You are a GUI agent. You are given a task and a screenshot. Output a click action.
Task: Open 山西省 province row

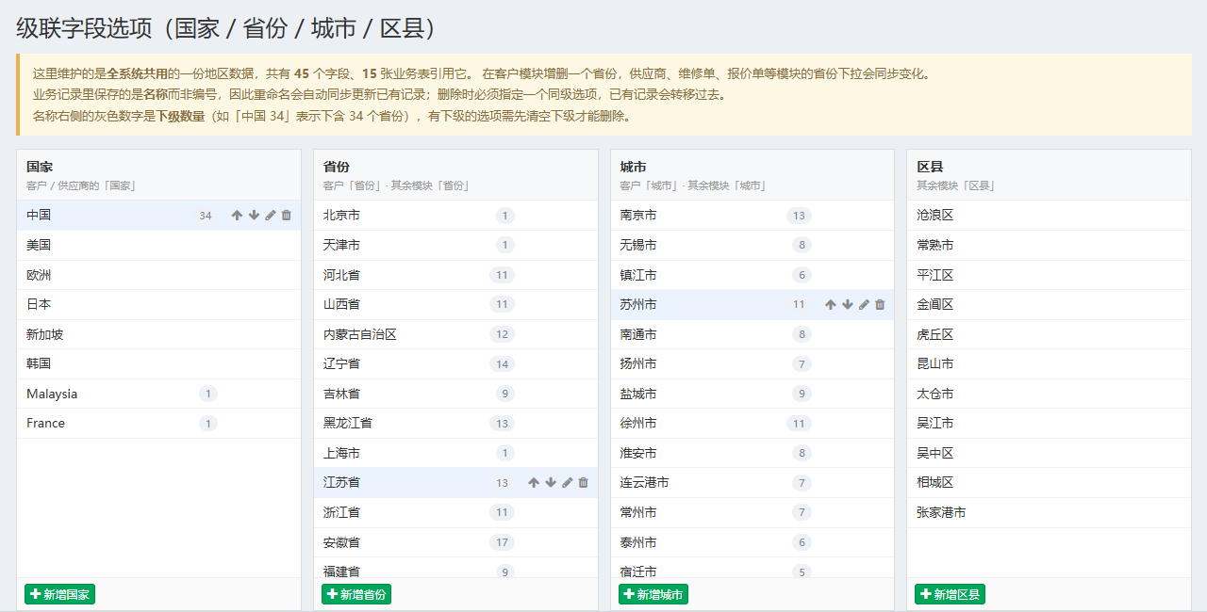click(x=455, y=304)
